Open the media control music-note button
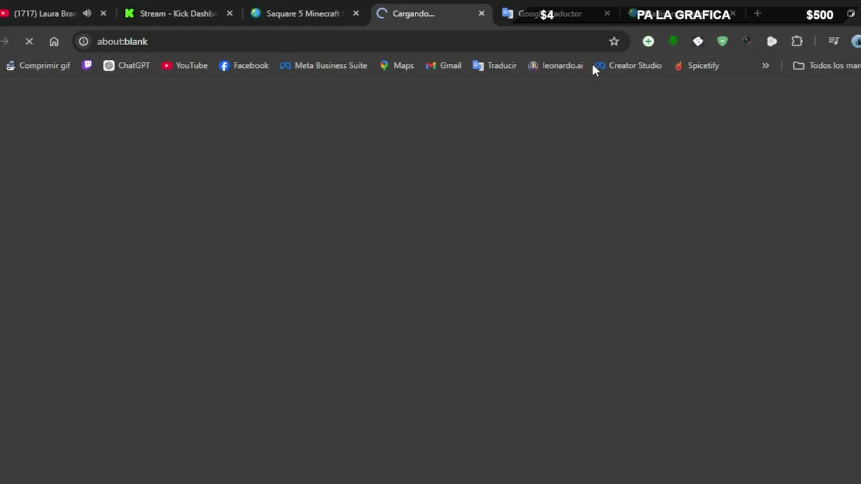The width and height of the screenshot is (861, 484). (833, 42)
